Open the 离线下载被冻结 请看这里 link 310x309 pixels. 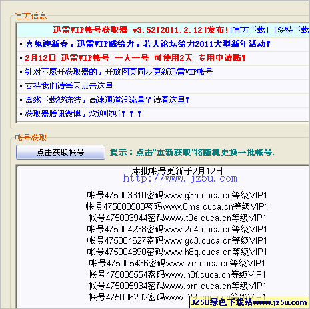(x=107, y=100)
